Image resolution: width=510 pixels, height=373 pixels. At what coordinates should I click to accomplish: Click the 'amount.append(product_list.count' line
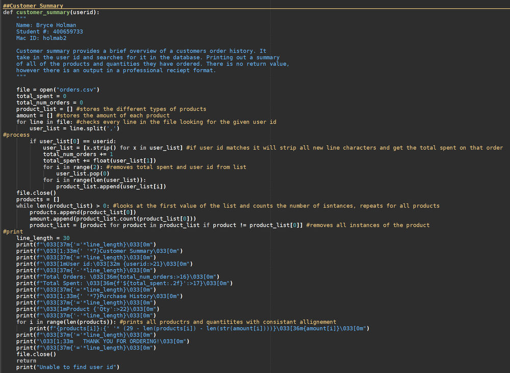pos(113,219)
